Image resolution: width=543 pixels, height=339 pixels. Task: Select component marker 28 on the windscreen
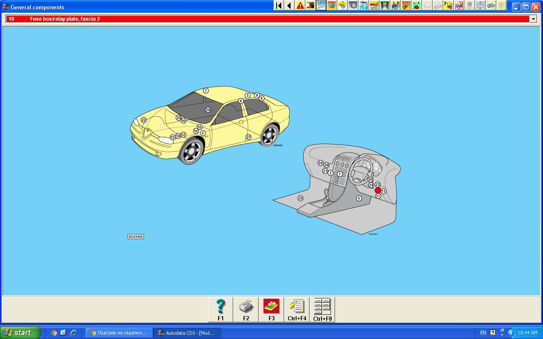click(x=208, y=110)
